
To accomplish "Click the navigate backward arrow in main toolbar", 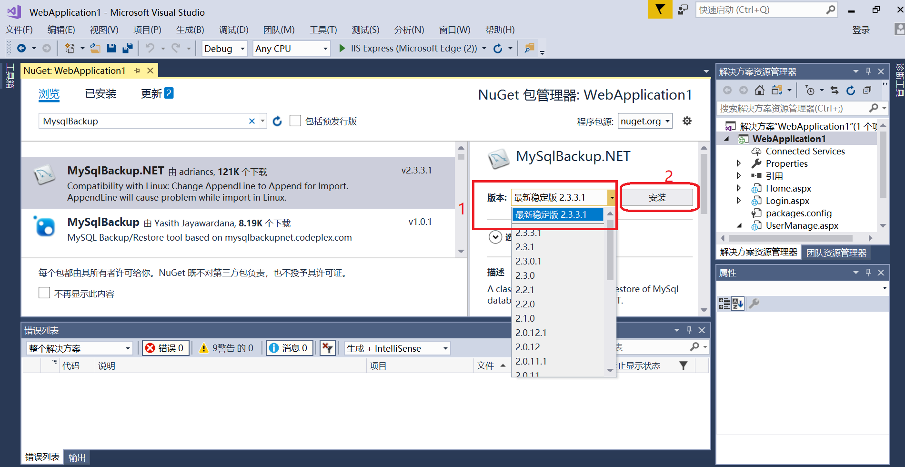I will (x=21, y=48).
